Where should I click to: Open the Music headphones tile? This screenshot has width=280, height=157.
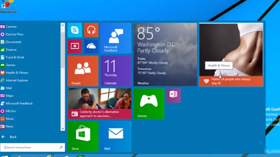[x=91, y=30]
